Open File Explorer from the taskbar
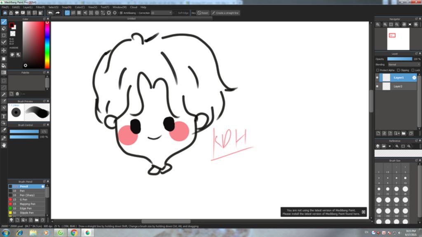Image resolution: width=422 pixels, height=237 pixels. (33, 233)
